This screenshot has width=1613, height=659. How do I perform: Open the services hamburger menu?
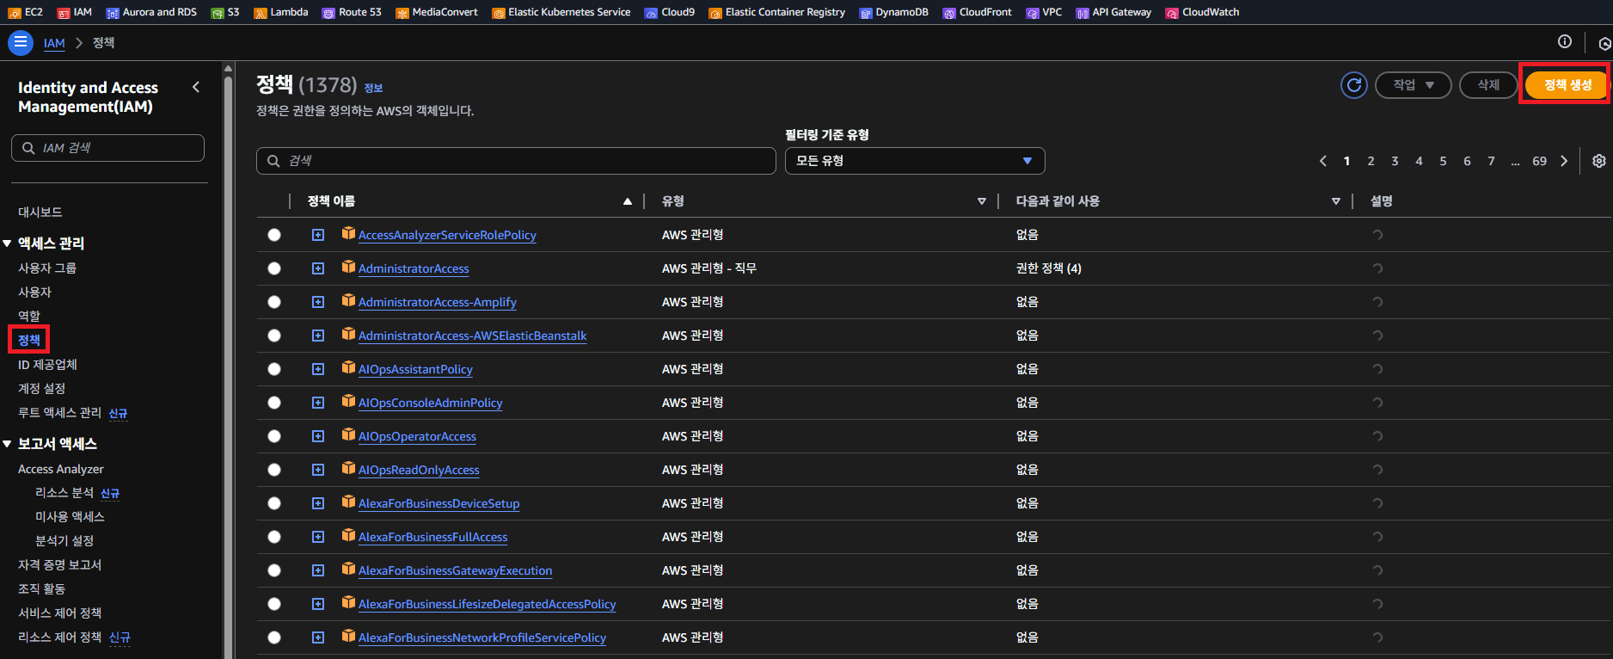(21, 42)
